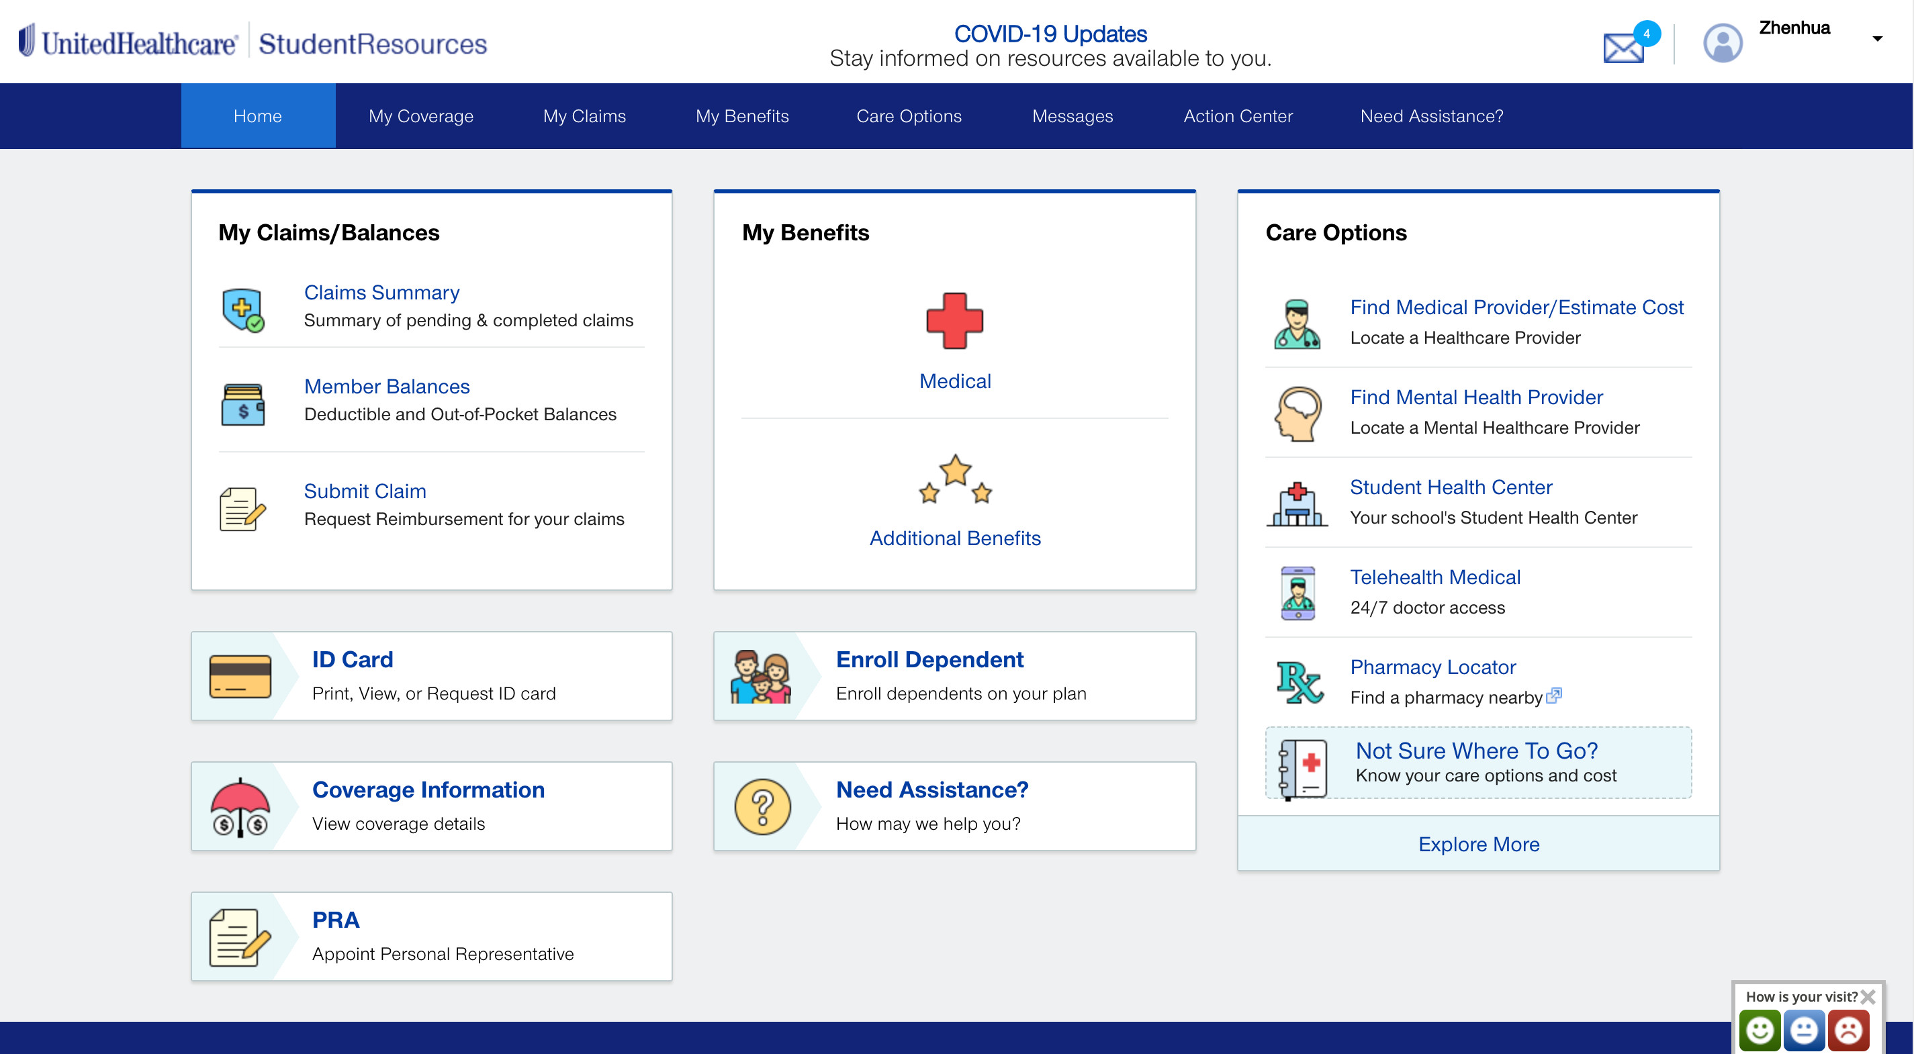
Task: Click the UnitedHealthcare StudentResources logo
Action: click(253, 42)
